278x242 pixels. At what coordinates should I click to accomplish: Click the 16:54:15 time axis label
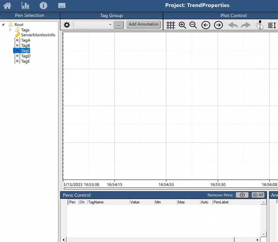(x=115, y=184)
